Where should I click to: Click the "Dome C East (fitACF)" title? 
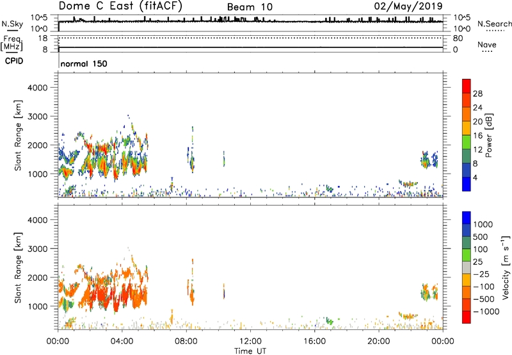coord(120,6)
